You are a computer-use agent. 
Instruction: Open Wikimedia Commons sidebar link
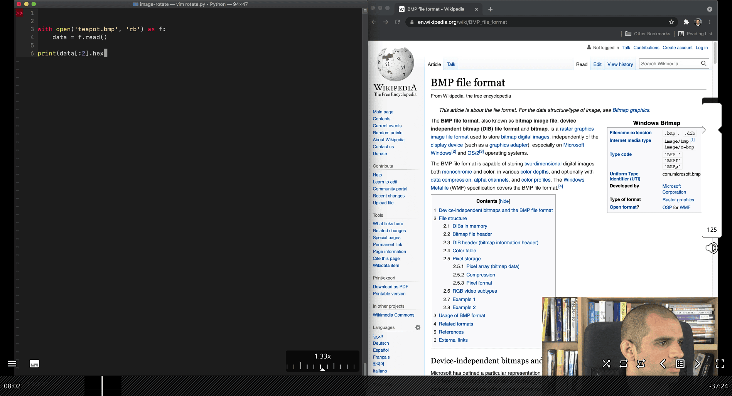pos(393,315)
